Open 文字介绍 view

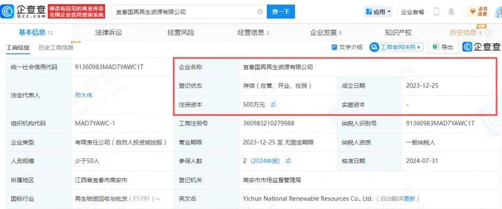click(347, 47)
